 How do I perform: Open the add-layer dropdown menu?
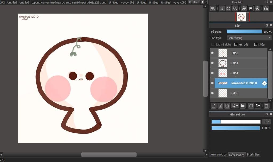pyautogui.click(x=235, y=106)
